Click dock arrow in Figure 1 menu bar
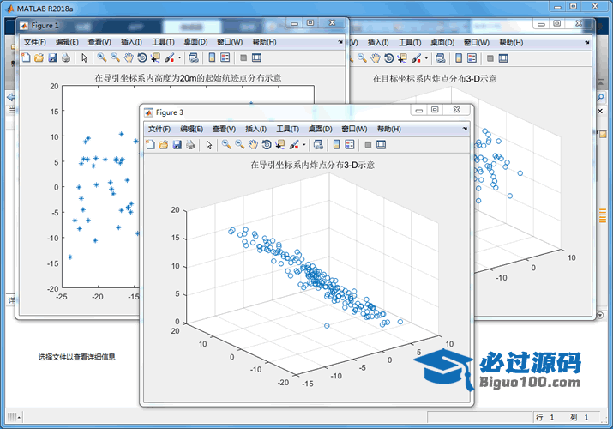Image resolution: width=613 pixels, height=429 pixels. (x=340, y=42)
